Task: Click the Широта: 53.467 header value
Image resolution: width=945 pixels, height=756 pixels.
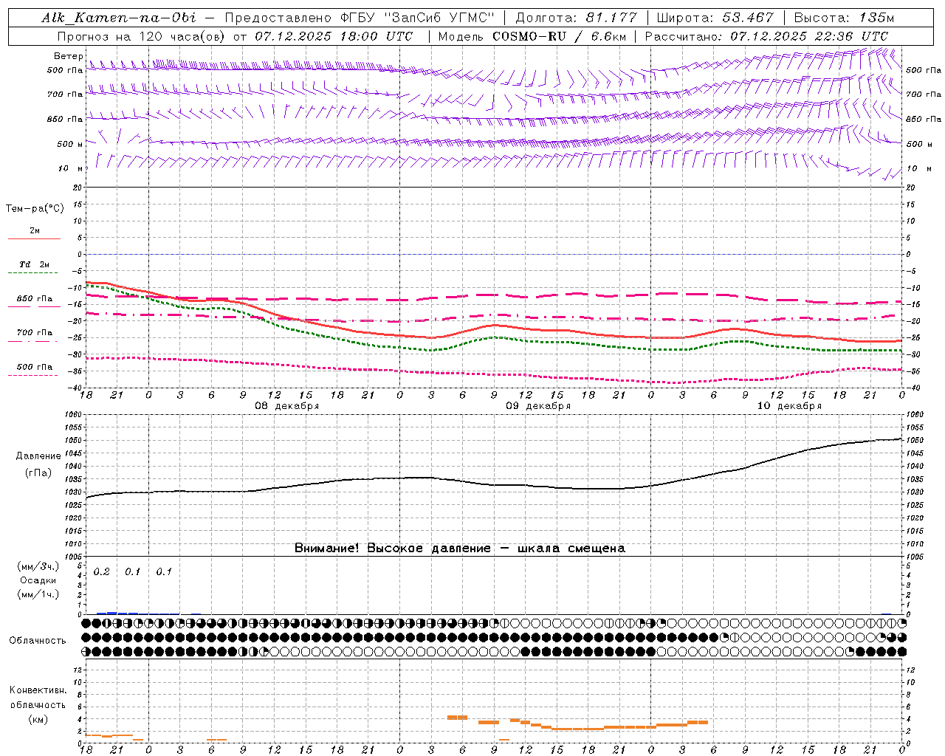Action: pyautogui.click(x=715, y=18)
